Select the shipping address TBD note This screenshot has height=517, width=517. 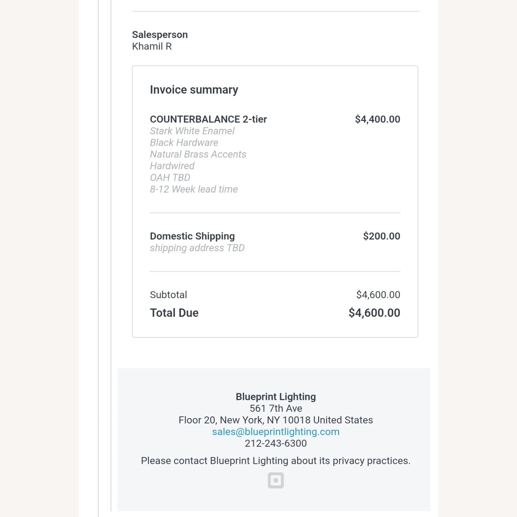197,248
